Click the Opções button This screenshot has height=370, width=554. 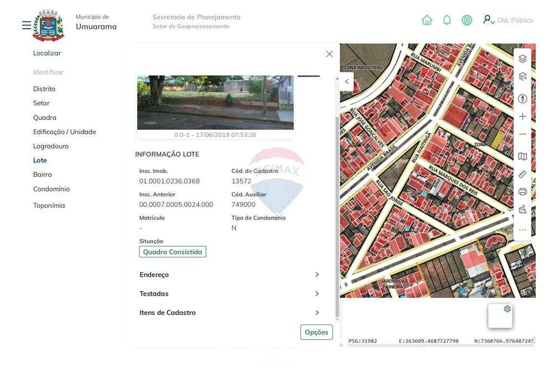316,332
